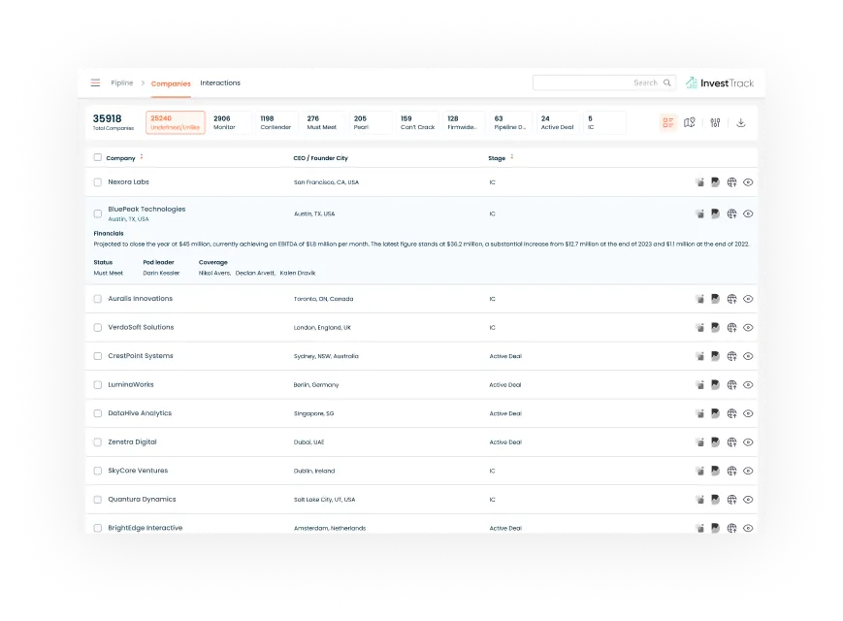Check the checkbox for SkyCore Ventures

[x=97, y=470]
